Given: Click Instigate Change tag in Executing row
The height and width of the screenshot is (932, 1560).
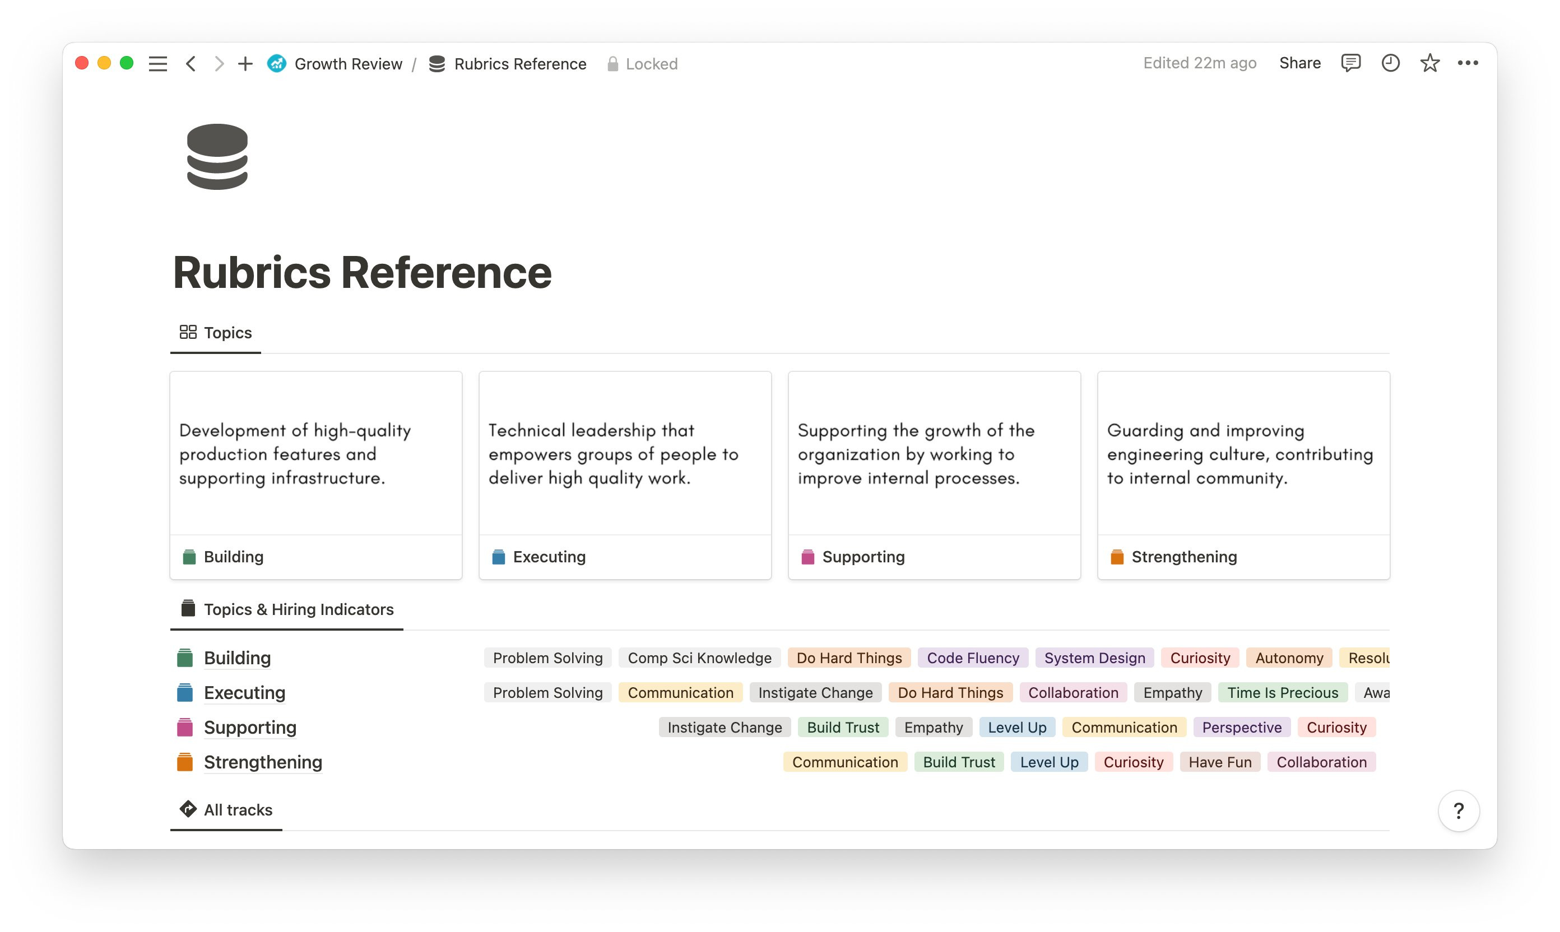Looking at the screenshot, I should pyautogui.click(x=815, y=692).
